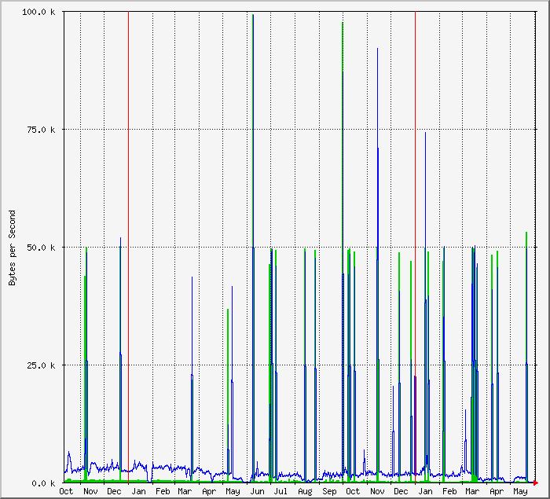Select the "50.0 k" axis value
The height and width of the screenshot is (499, 550).
[41, 248]
